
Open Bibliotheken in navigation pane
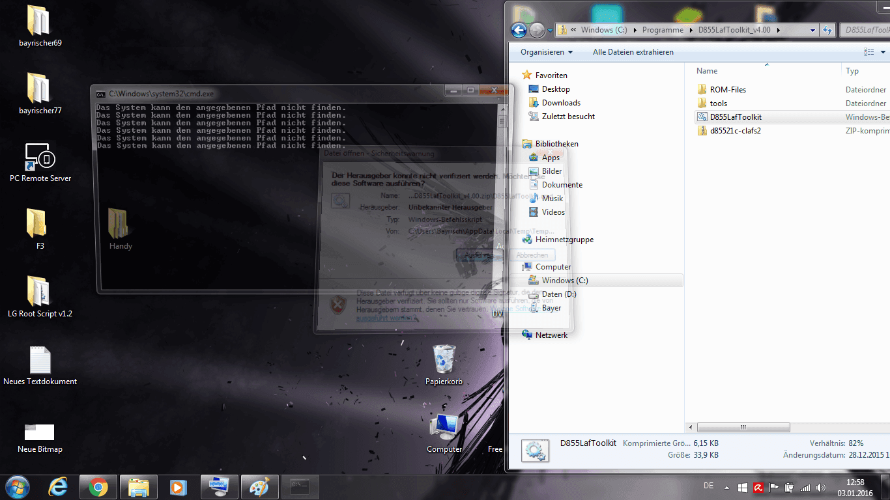tap(556, 144)
